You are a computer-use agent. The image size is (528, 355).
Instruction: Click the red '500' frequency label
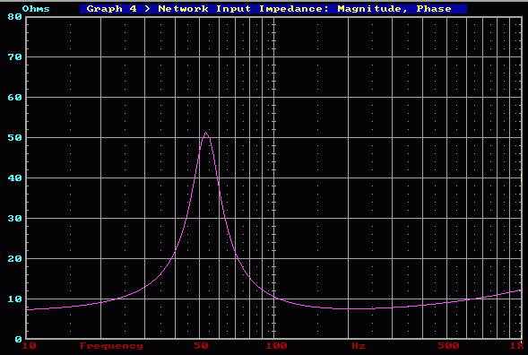(448, 346)
